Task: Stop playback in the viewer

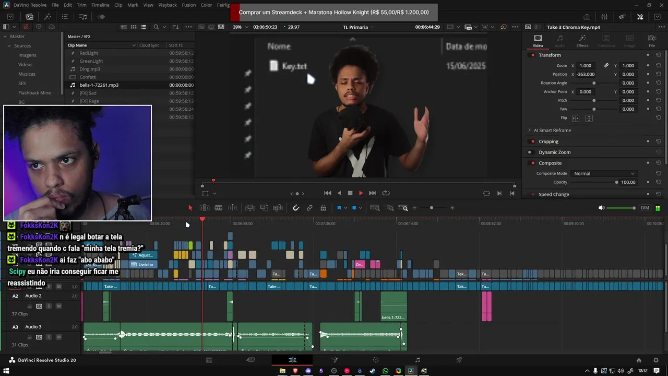Action: [x=350, y=193]
